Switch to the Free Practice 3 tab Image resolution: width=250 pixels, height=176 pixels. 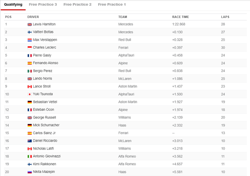click(x=43, y=4)
